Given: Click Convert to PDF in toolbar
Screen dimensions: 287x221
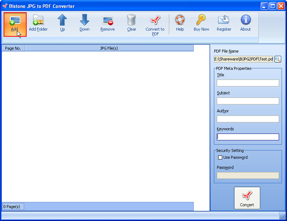Looking at the screenshot, I should tap(155, 25).
